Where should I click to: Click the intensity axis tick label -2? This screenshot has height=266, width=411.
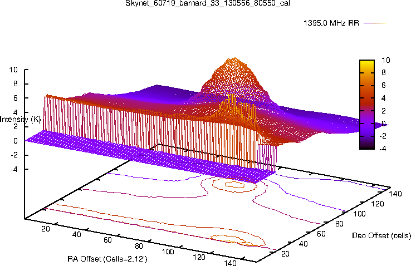[x=14, y=155]
